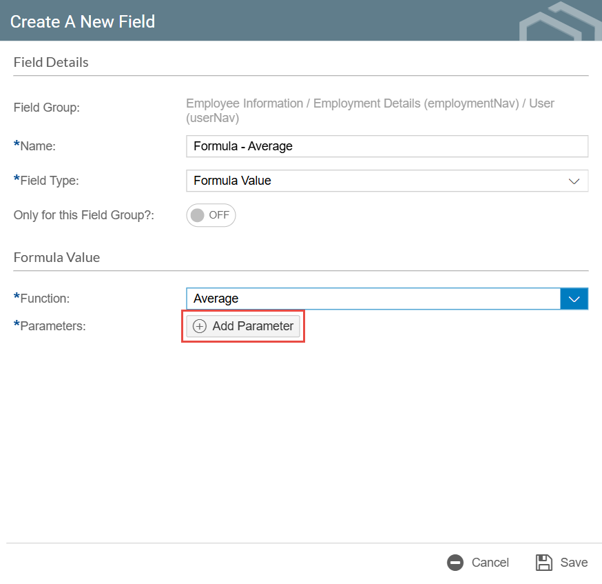The image size is (602, 584).
Task: Click the Field Details section heading
Action: click(51, 62)
